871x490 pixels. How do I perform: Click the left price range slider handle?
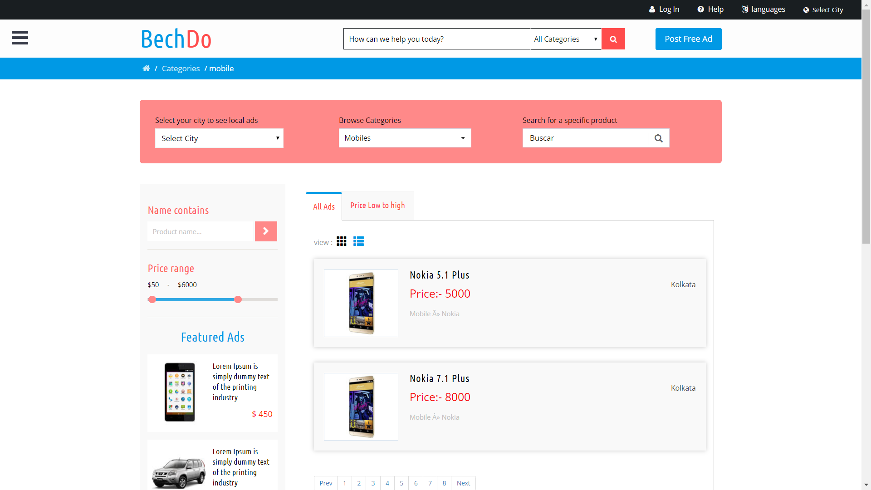152,299
